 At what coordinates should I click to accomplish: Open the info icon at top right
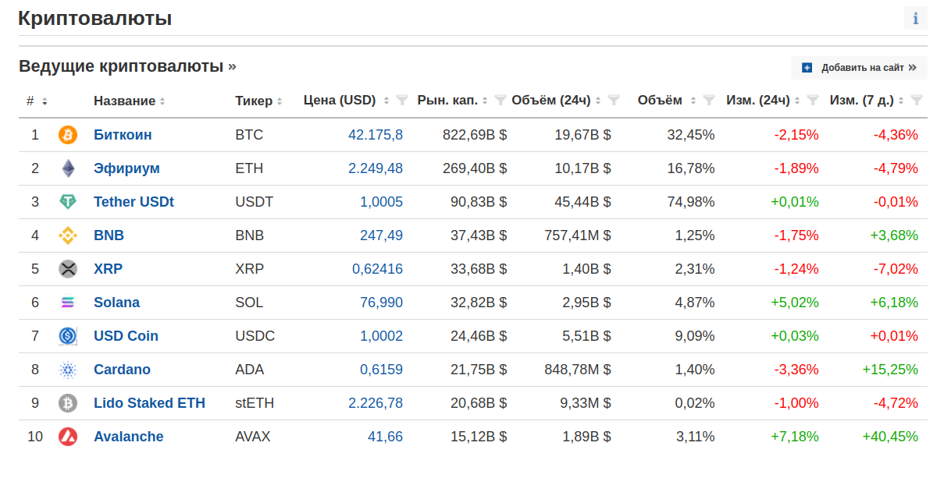coord(915,19)
